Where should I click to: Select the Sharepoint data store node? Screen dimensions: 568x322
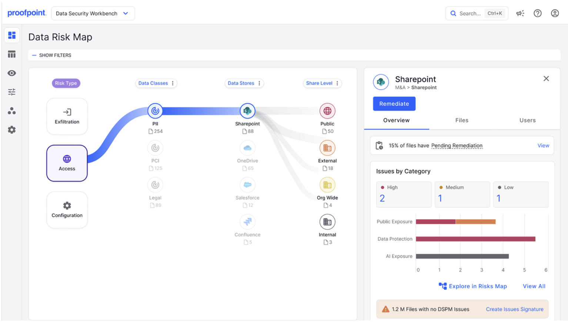(x=247, y=111)
